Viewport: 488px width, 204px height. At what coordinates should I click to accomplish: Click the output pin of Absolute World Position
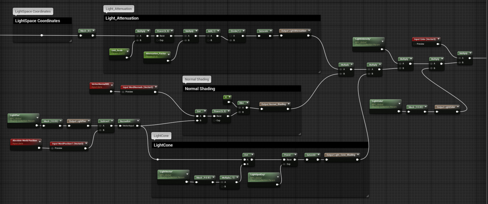tap(39, 148)
